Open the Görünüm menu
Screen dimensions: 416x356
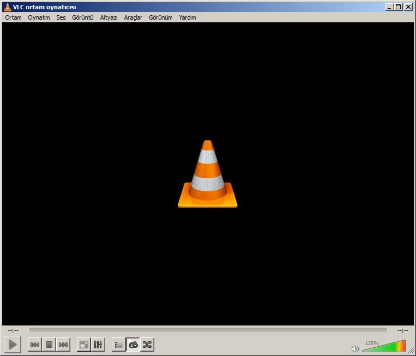[160, 17]
